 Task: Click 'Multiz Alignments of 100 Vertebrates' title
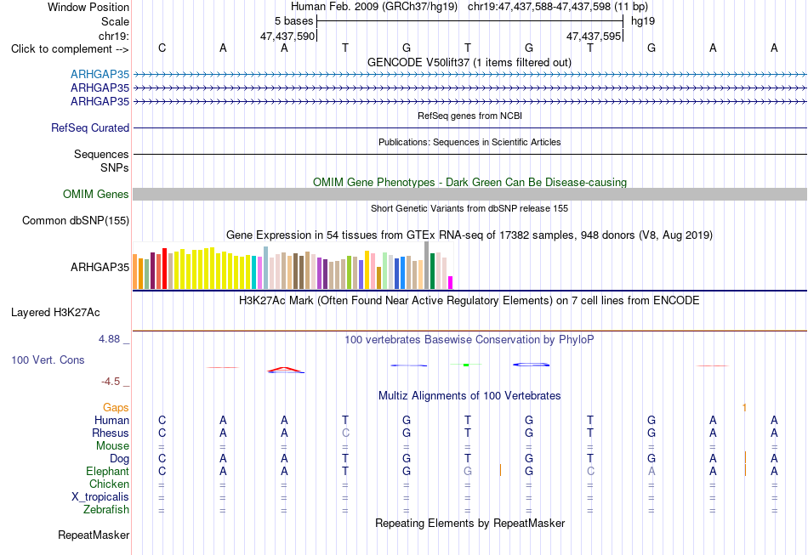point(469,396)
